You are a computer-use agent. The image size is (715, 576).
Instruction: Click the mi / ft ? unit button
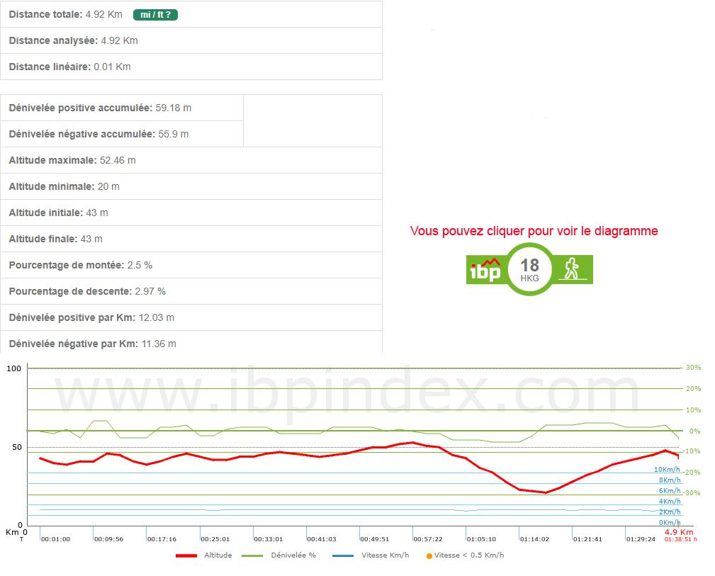coord(155,14)
